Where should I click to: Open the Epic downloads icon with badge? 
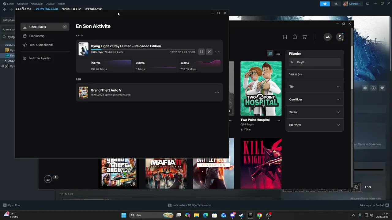coord(48,179)
